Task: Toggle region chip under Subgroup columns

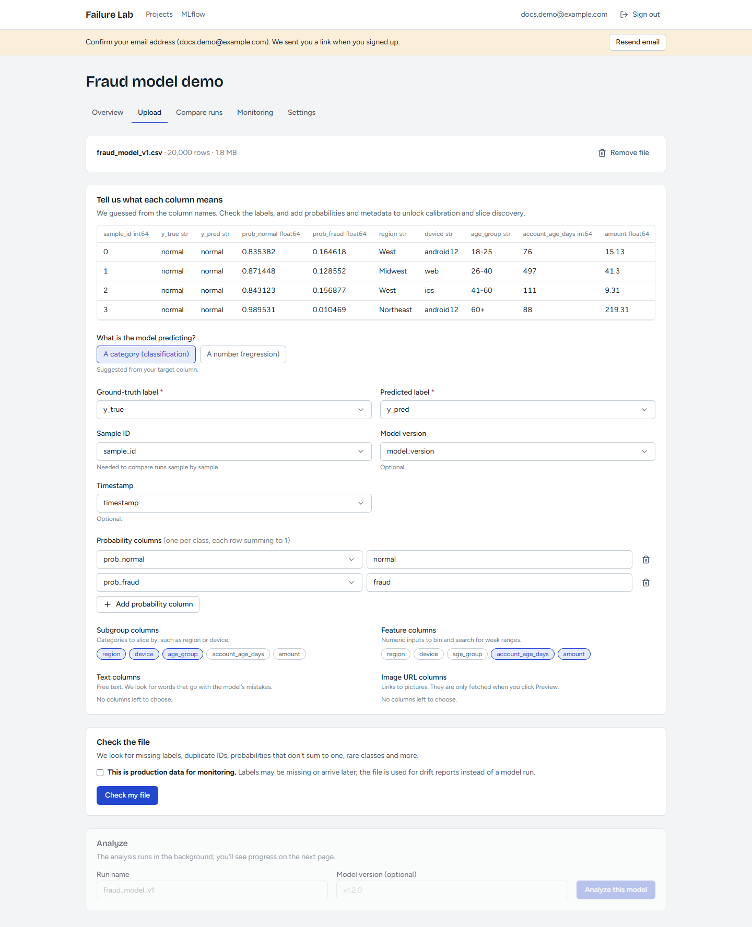Action: (111, 655)
